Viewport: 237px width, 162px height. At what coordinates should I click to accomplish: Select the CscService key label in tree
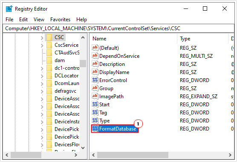click(x=66, y=45)
